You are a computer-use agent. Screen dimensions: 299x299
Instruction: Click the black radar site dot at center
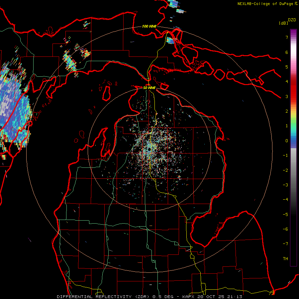point(149,149)
